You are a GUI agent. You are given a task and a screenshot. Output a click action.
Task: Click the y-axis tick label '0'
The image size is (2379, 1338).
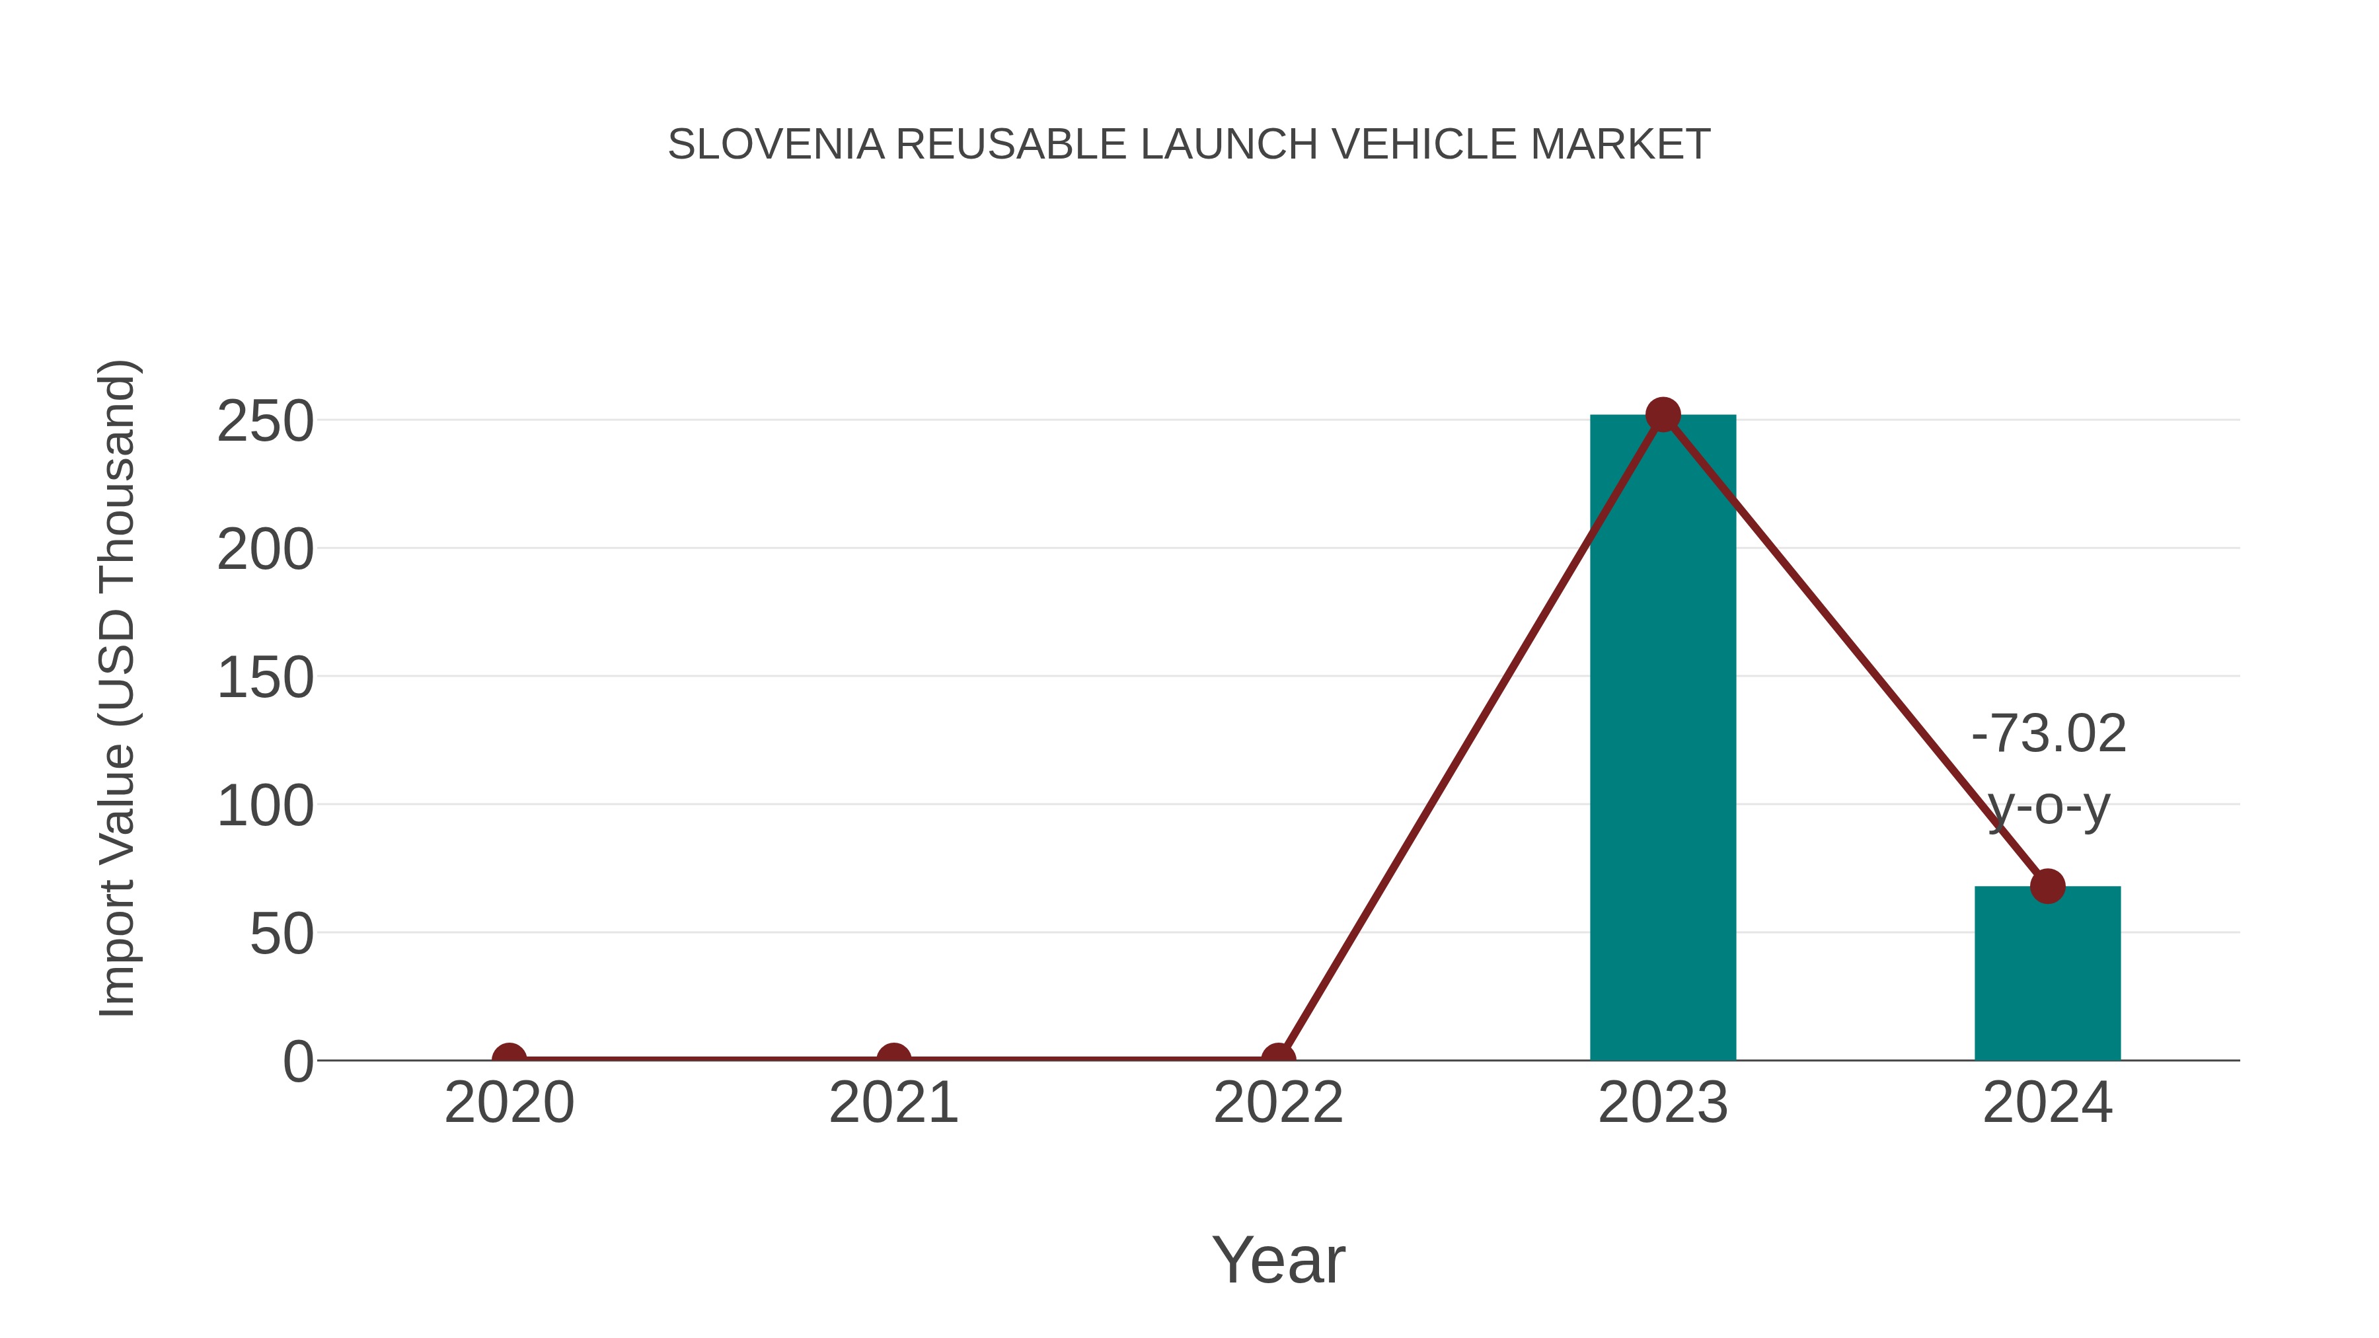point(298,1062)
